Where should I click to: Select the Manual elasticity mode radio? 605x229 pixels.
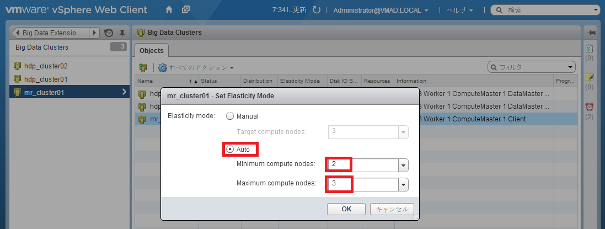coord(230,116)
